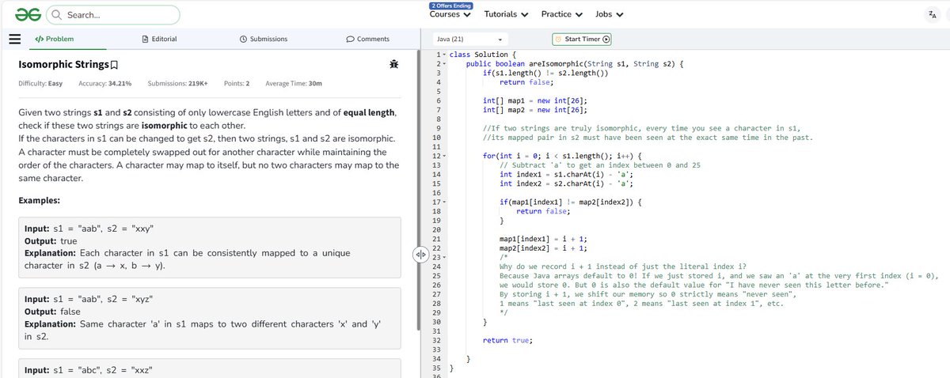The height and width of the screenshot is (378, 950).
Task: Click the 'Examples:' heading
Action: point(40,201)
